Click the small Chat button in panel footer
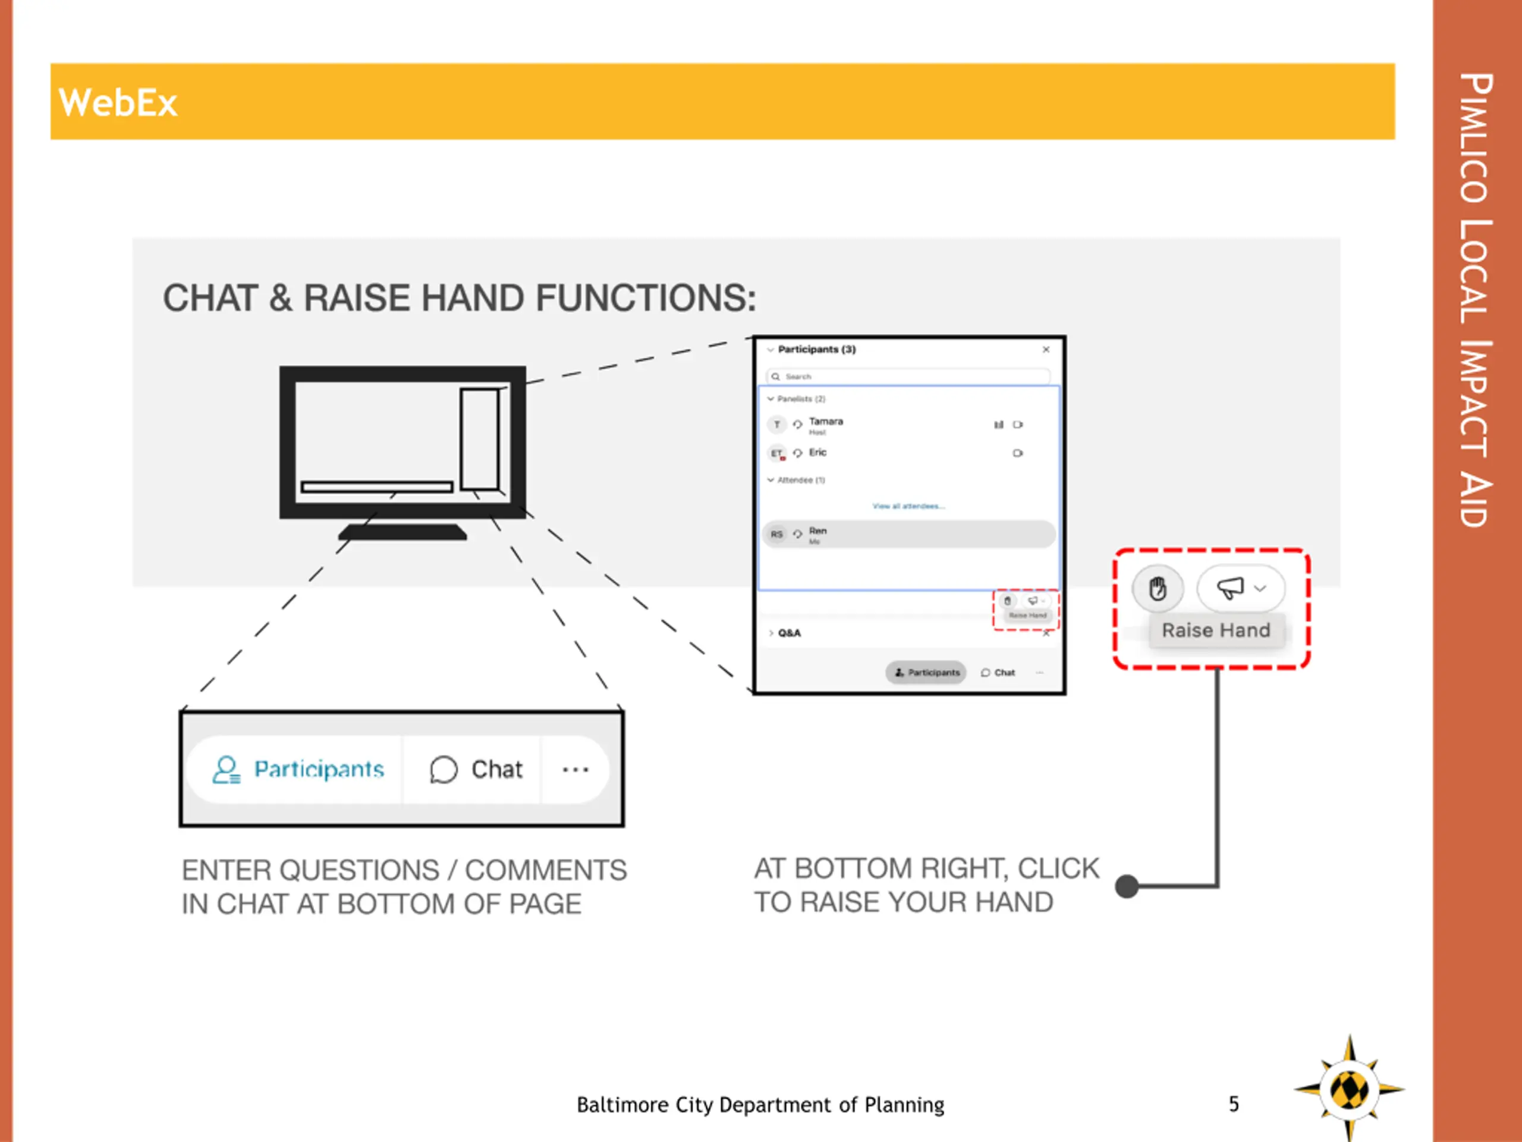Image resolution: width=1522 pixels, height=1142 pixels. 998,673
